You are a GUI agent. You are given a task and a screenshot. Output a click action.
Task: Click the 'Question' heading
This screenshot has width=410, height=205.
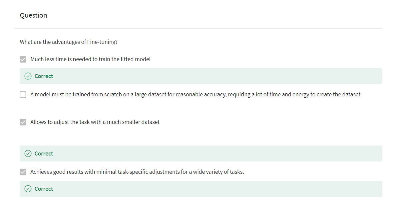coord(33,15)
